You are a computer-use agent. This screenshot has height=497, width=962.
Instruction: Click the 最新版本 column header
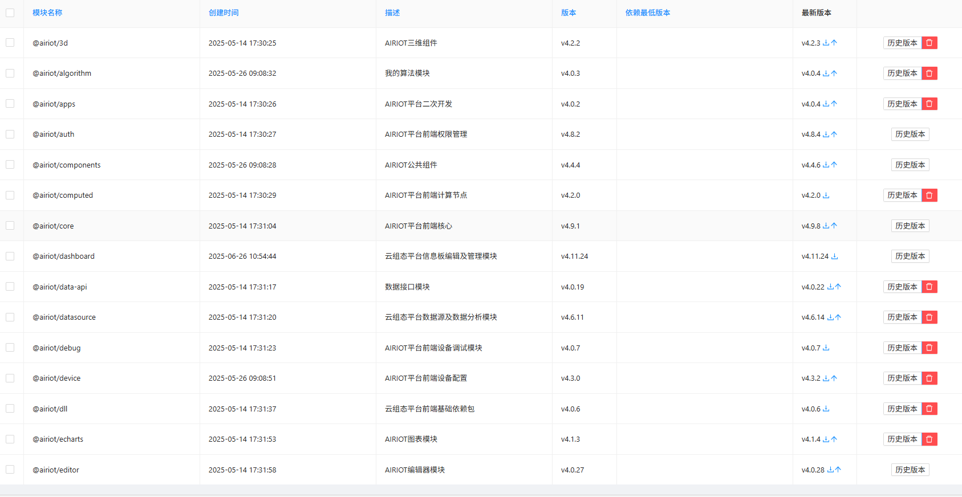(x=817, y=13)
